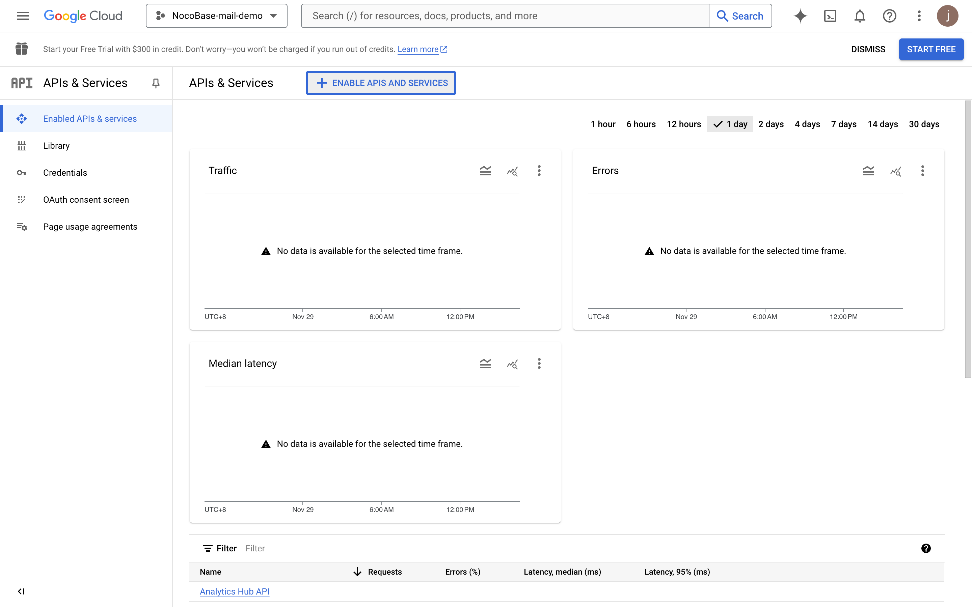Open the main navigation hamburger menu
The image size is (972, 607).
click(23, 16)
